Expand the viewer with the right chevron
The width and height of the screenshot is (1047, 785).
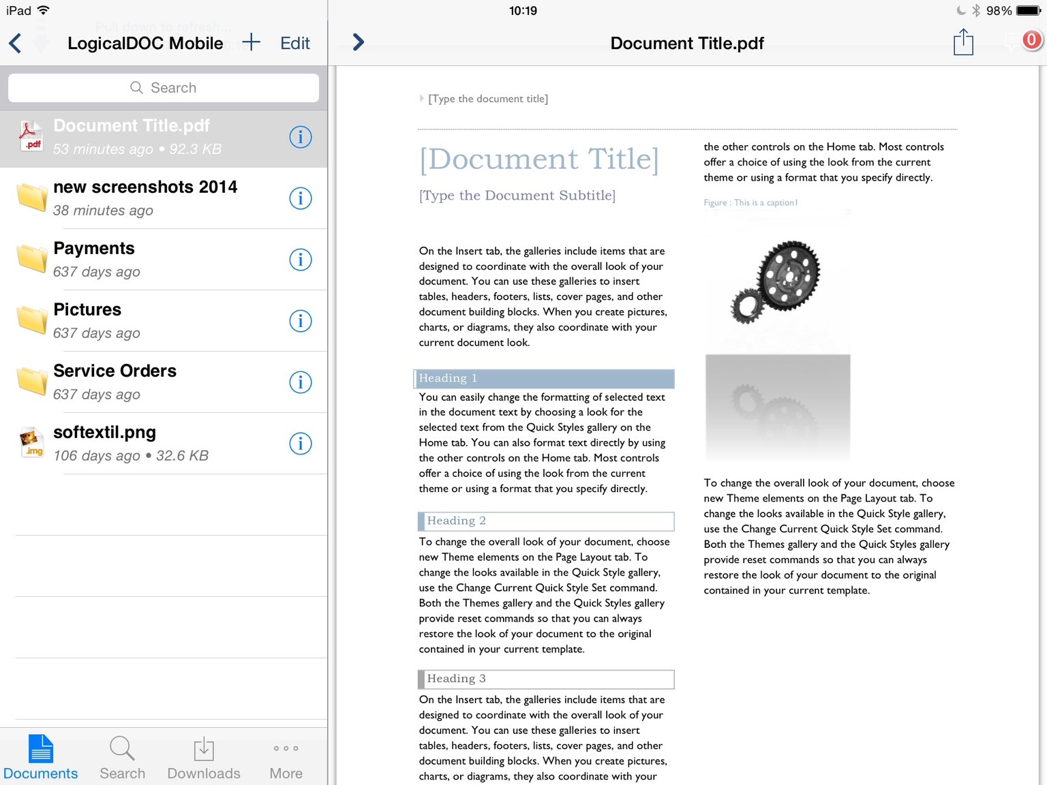pyautogui.click(x=359, y=42)
